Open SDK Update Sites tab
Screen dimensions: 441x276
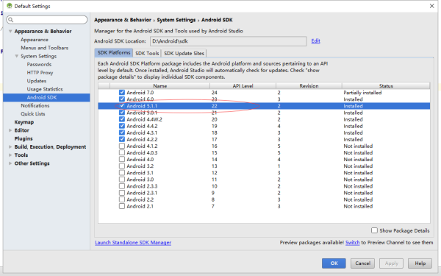pyautogui.click(x=184, y=53)
